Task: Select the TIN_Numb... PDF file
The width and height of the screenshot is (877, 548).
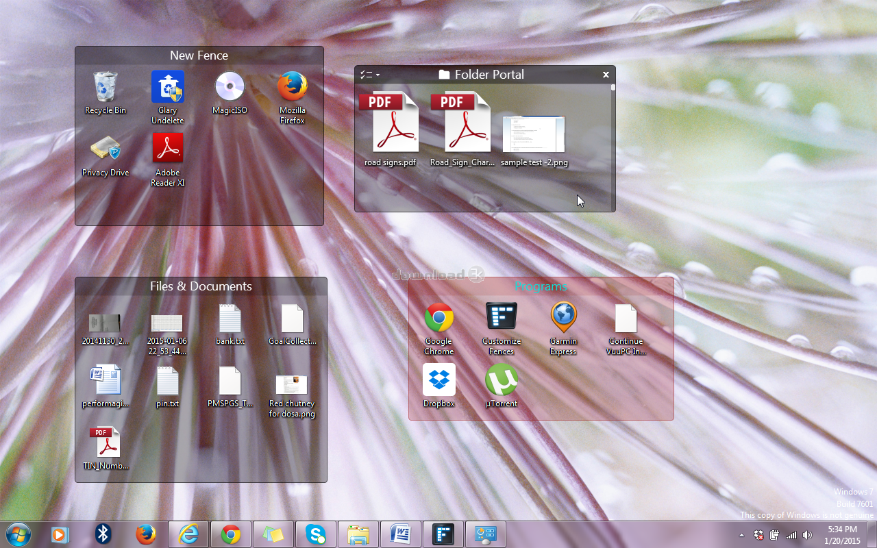Action: [105, 448]
